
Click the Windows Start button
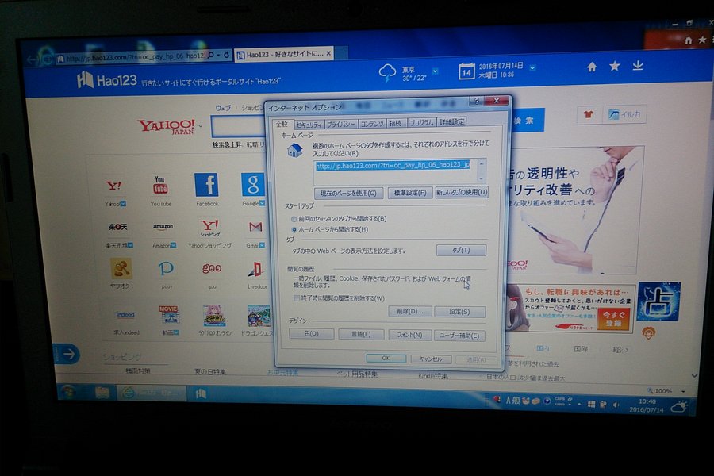(x=68, y=392)
